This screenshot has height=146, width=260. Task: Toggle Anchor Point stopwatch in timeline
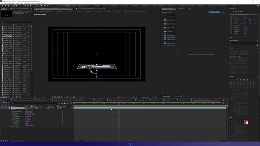tap(13, 112)
